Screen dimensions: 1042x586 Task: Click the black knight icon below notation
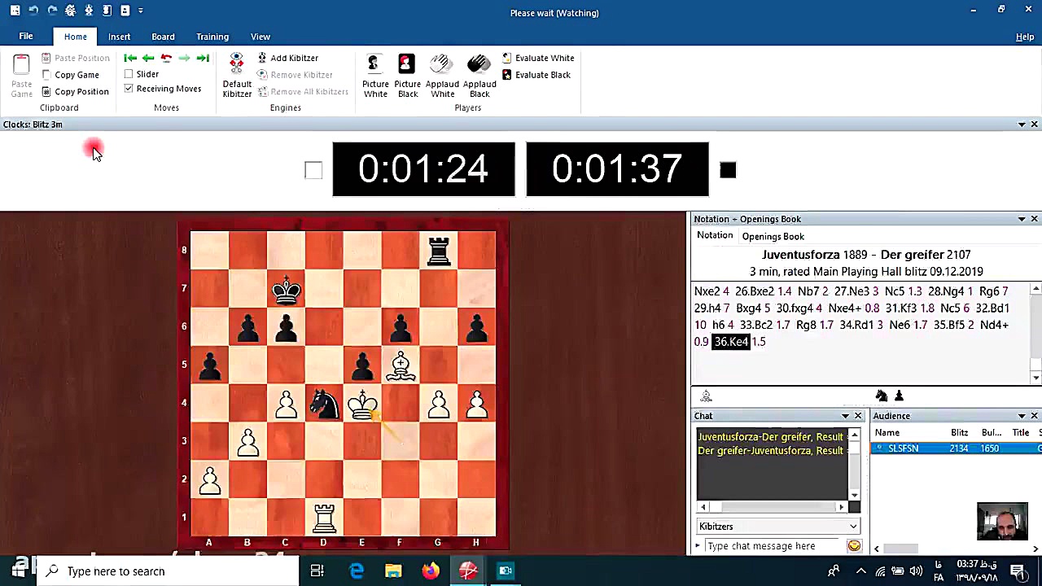[x=882, y=396]
